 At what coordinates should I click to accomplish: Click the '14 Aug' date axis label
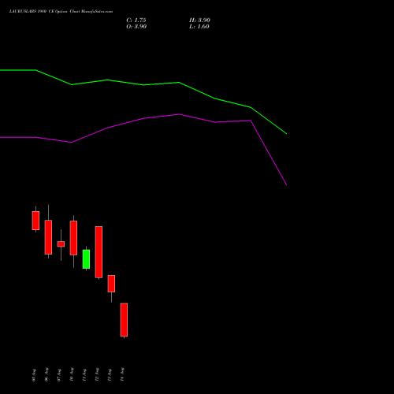(x=122, y=374)
